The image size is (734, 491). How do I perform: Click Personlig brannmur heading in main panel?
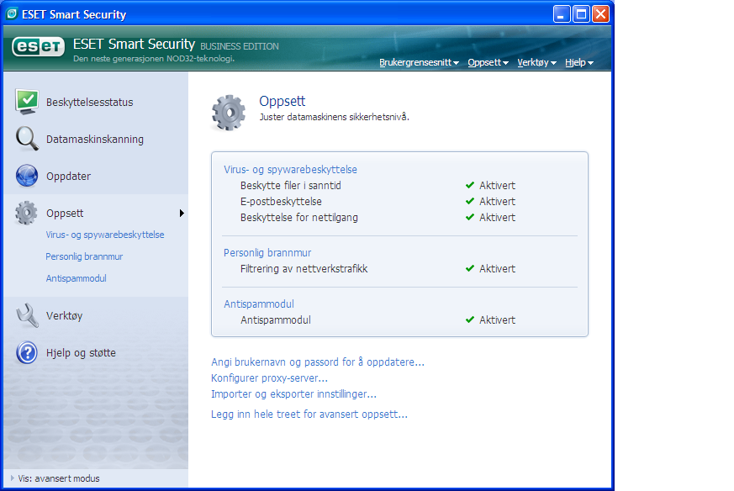point(267,253)
